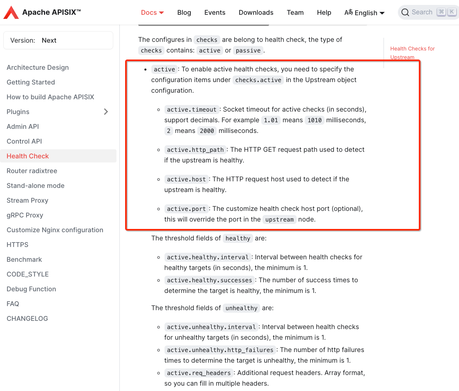Open CODE_STYLE doc
Viewport: 459px width, 391px height.
click(28, 274)
